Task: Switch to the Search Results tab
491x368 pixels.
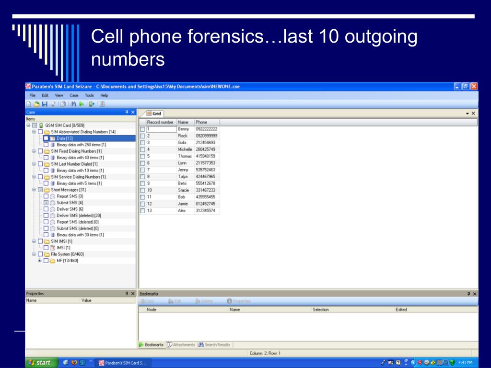Action: point(214,345)
